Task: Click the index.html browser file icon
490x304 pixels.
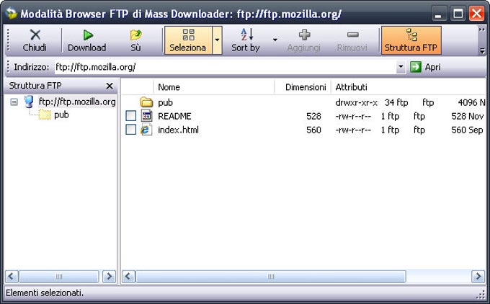Action: pos(146,130)
